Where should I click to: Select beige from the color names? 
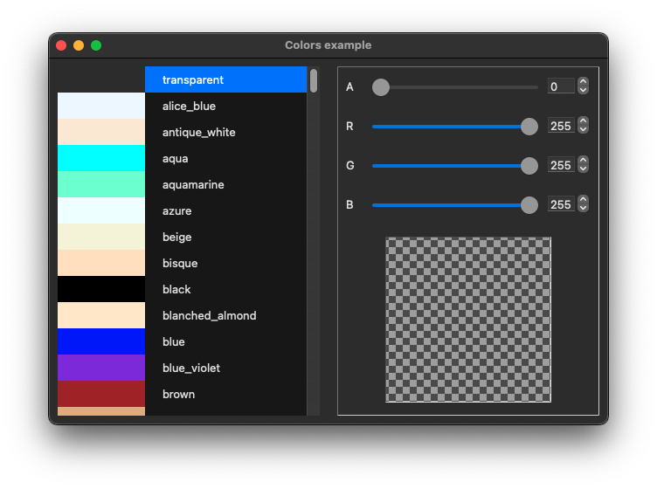click(x=225, y=237)
